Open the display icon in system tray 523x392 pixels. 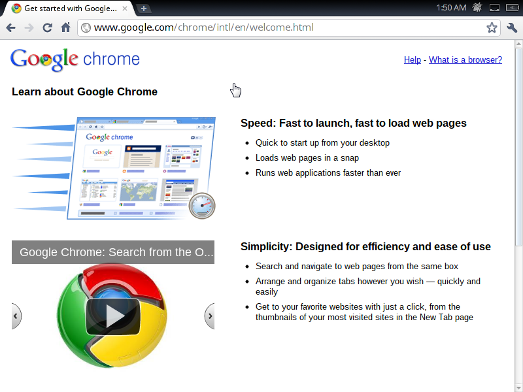tap(494, 7)
